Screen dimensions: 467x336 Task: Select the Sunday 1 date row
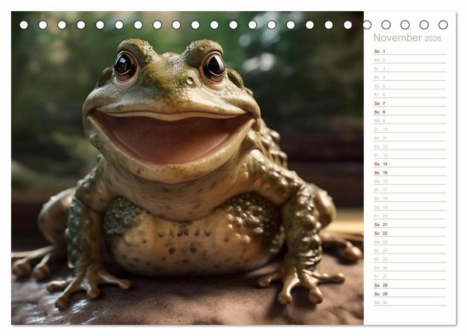(409, 51)
